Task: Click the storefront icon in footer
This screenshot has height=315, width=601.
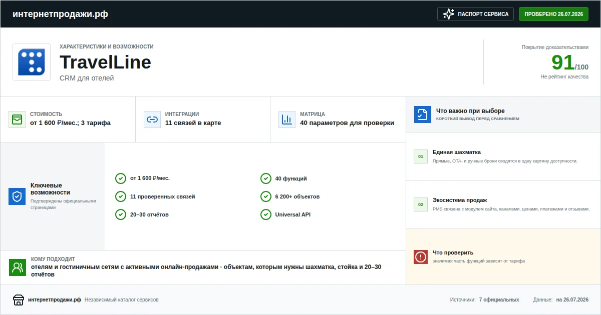Action: point(19,300)
